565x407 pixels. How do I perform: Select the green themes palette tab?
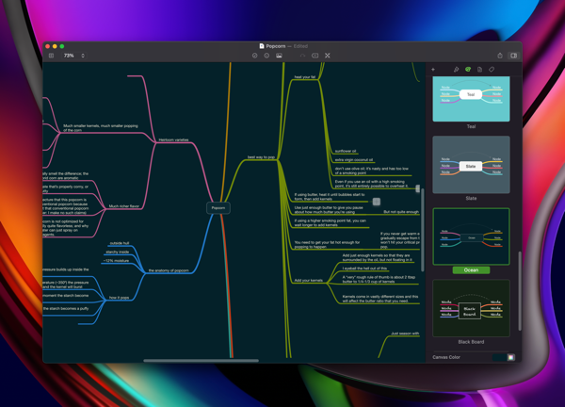pyautogui.click(x=468, y=69)
